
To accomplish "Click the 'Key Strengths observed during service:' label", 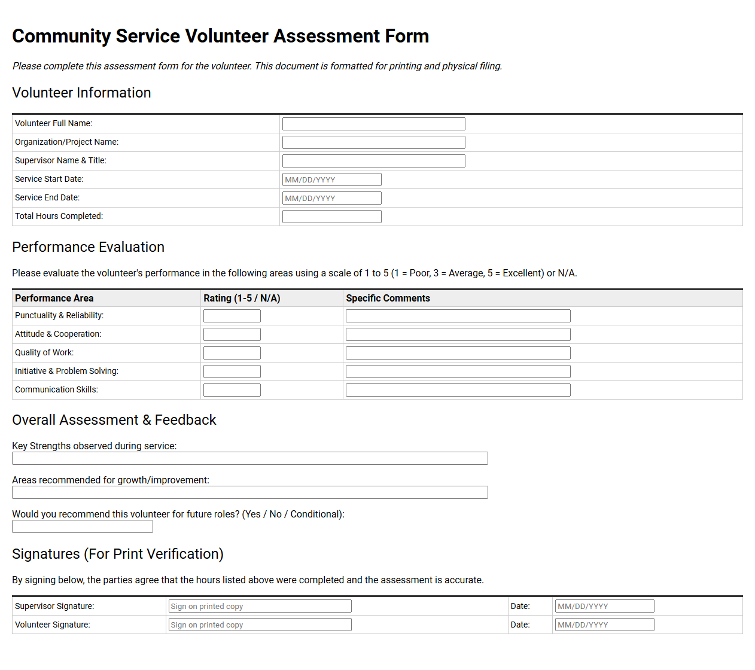I will click(95, 446).
